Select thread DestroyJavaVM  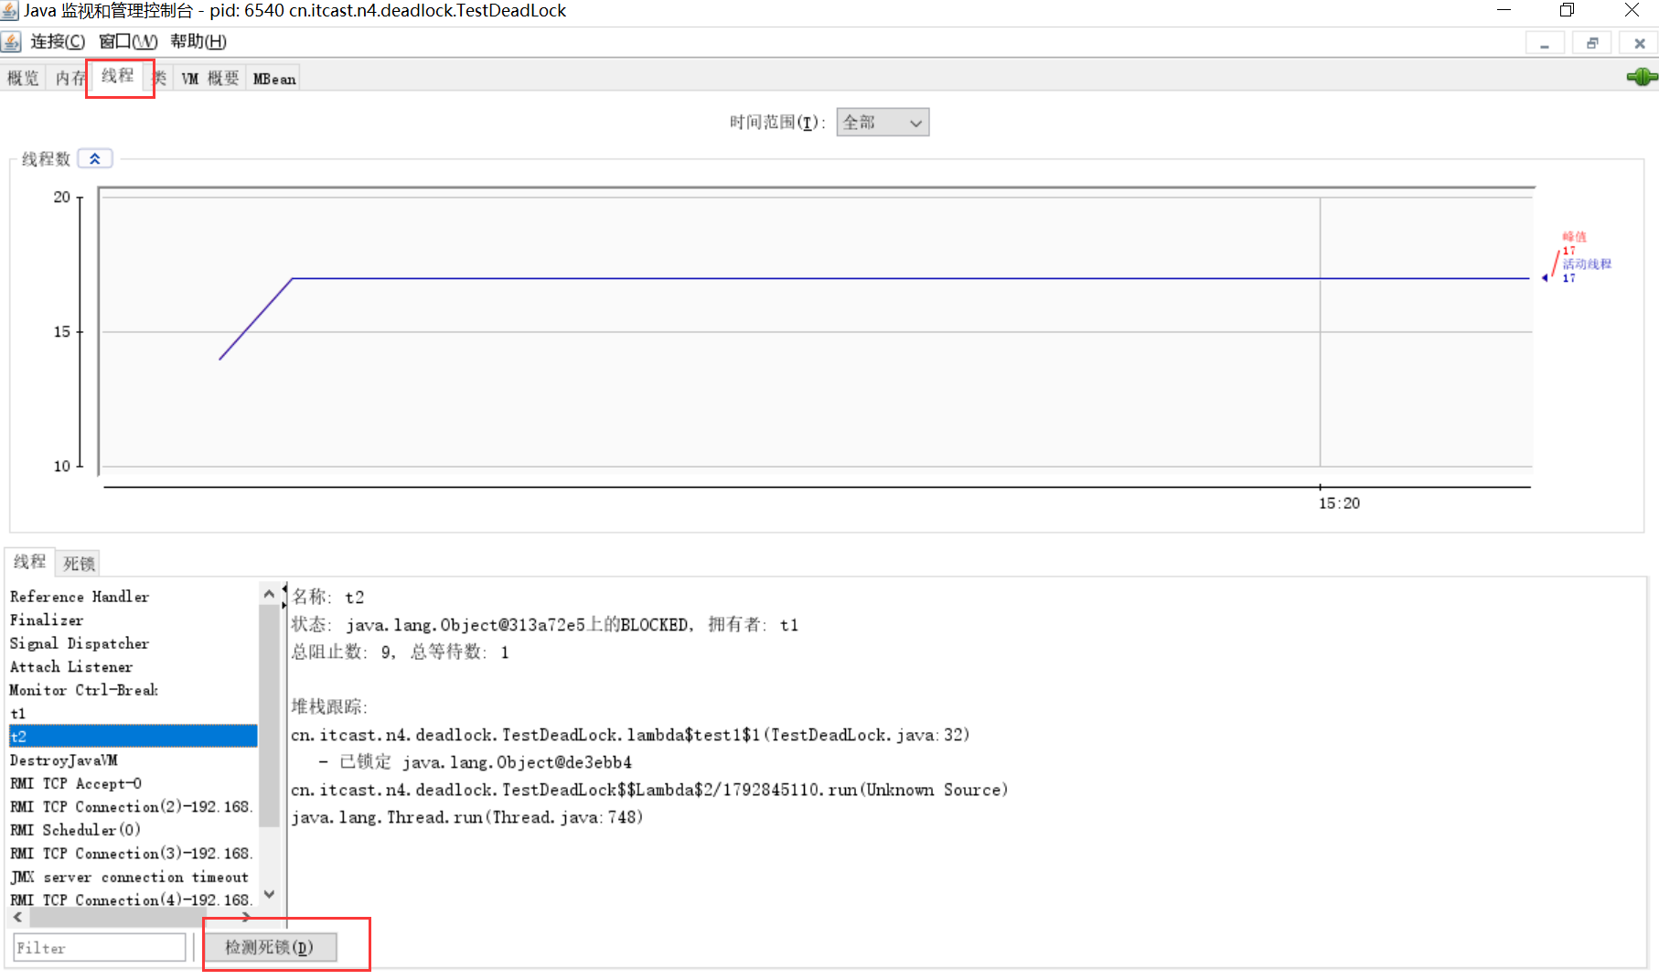(134, 760)
